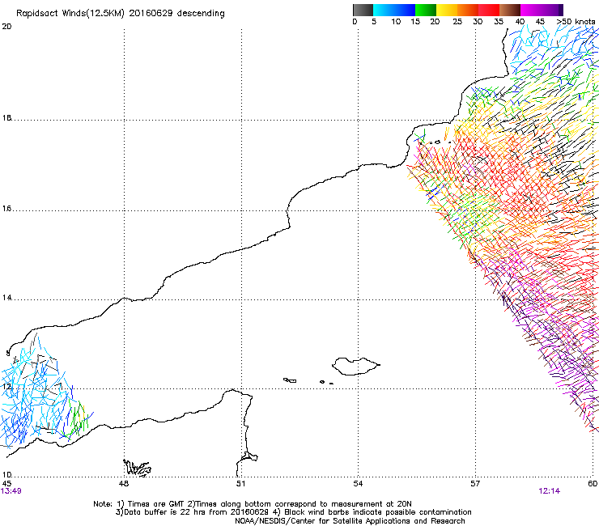Click the '35' legend scale label
This screenshot has height=526, width=599.
tap(499, 22)
